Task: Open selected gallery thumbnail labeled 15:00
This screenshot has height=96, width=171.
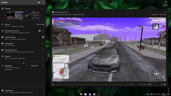Action: (18, 15)
